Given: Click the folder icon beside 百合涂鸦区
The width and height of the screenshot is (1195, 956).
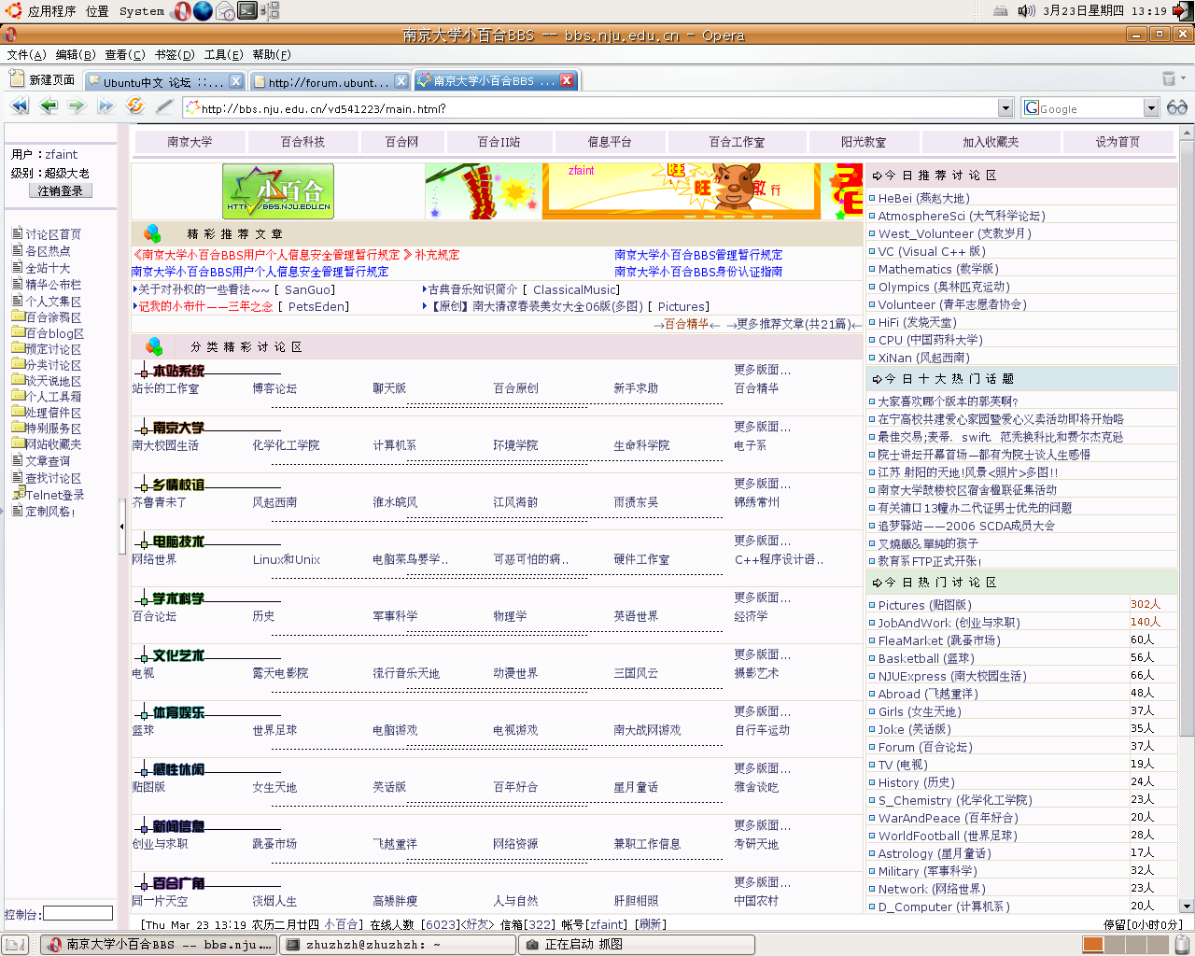Looking at the screenshot, I should pyautogui.click(x=18, y=316).
